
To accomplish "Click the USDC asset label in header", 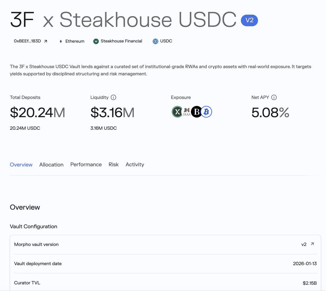I will coord(166,41).
